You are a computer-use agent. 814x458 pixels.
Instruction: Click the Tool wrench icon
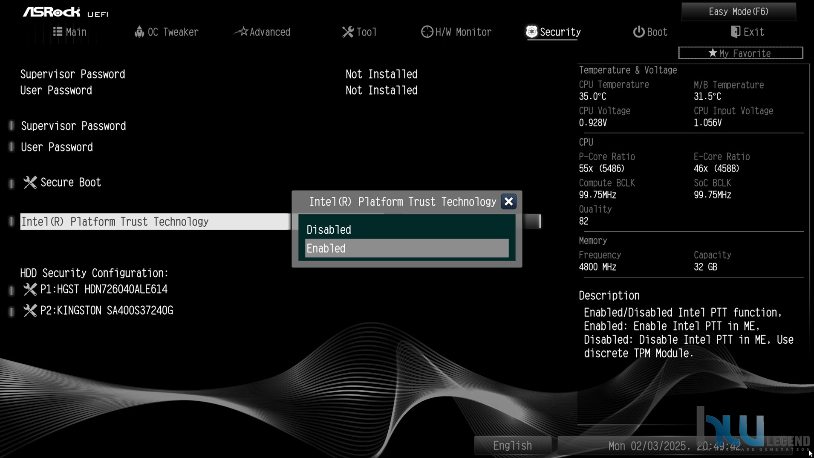click(348, 32)
